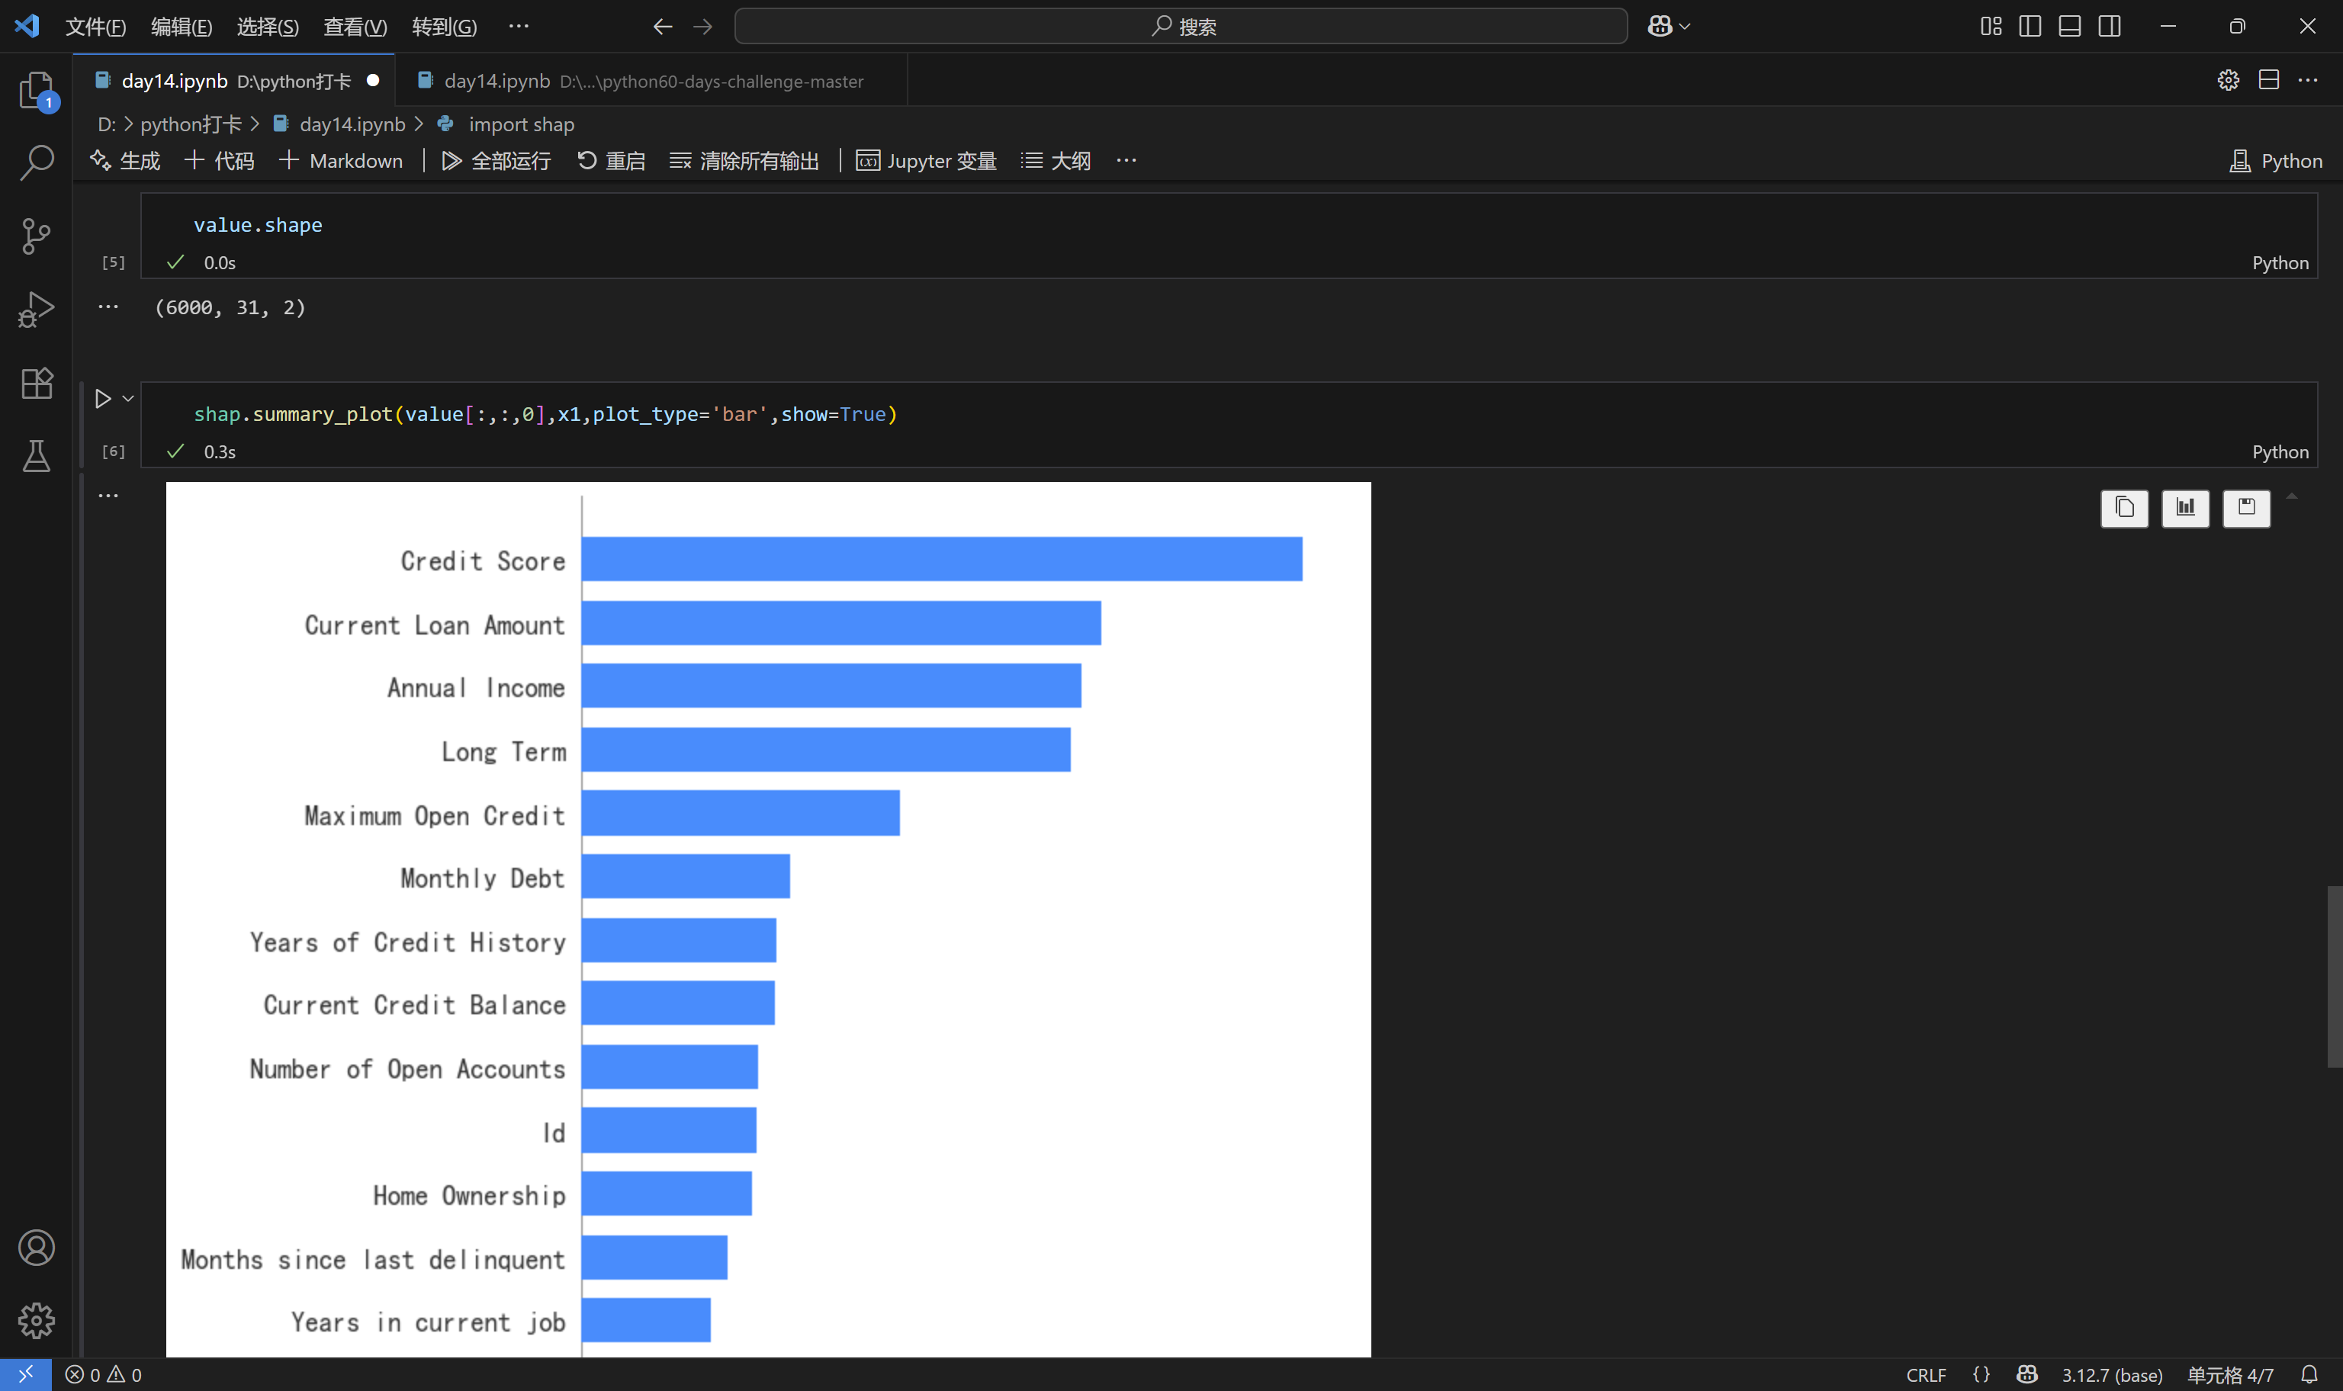Open the Source Control view
The height and width of the screenshot is (1391, 2343).
click(x=37, y=236)
